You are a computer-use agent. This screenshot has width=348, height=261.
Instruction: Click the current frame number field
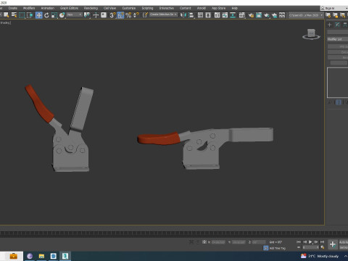pyautogui.click(x=310, y=247)
